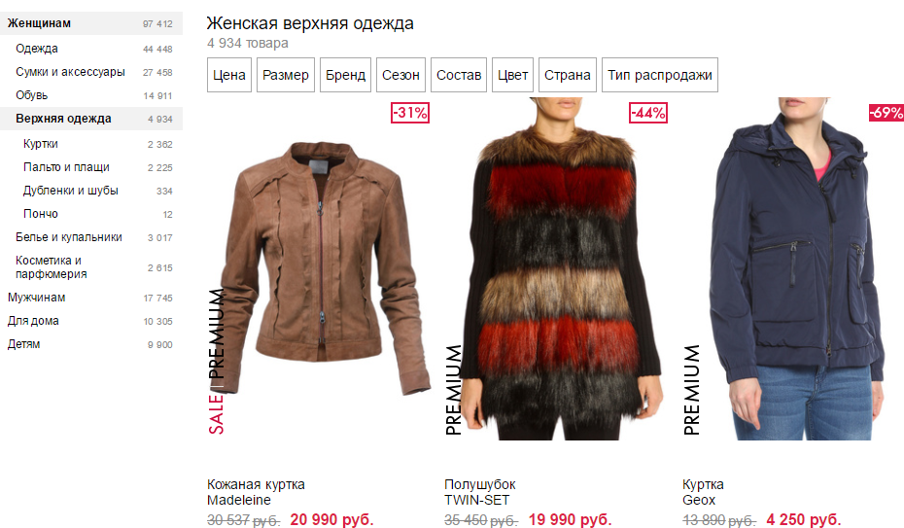Click the -44% discount badge
Image resolution: width=904 pixels, height=528 pixels.
click(x=648, y=113)
